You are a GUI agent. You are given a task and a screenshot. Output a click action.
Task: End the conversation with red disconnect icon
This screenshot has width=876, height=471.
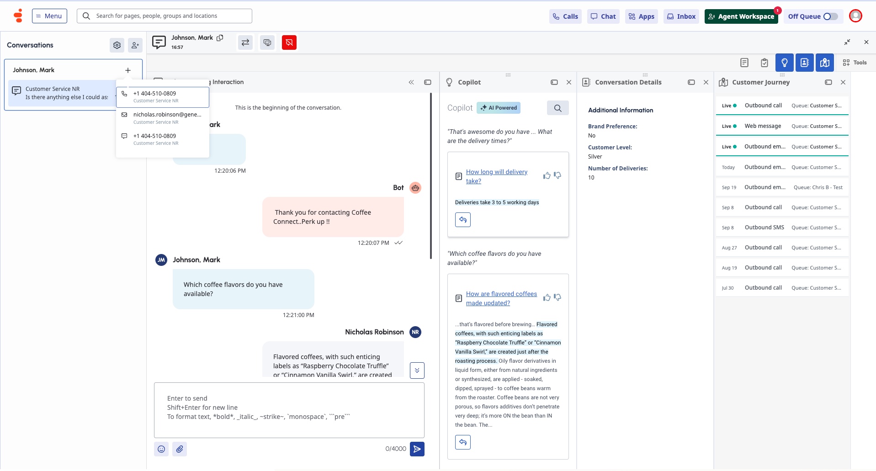click(289, 42)
